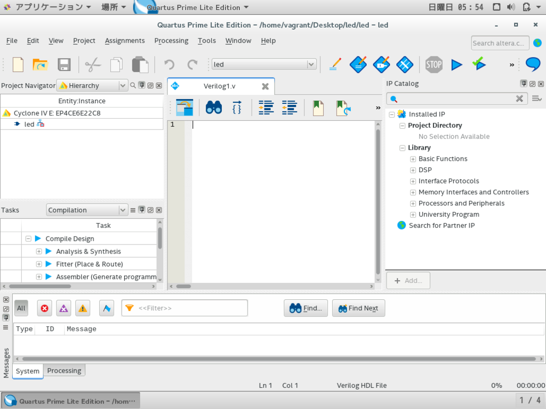Viewport: 546px width, 409px height.
Task: Click the Stop Processing icon
Action: pos(433,64)
